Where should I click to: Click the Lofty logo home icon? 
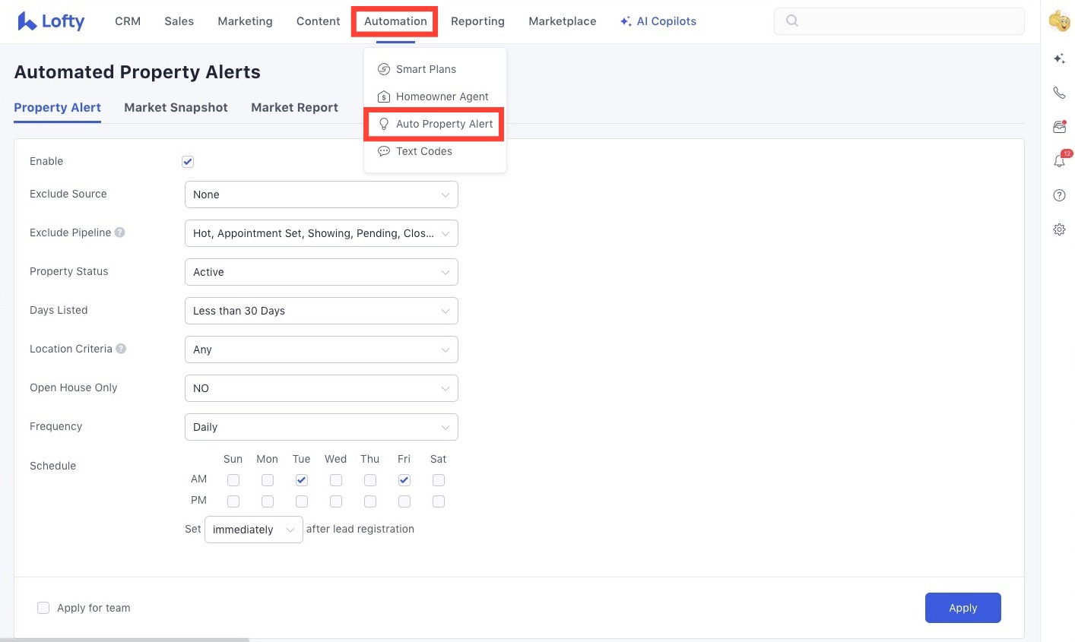pyautogui.click(x=50, y=21)
